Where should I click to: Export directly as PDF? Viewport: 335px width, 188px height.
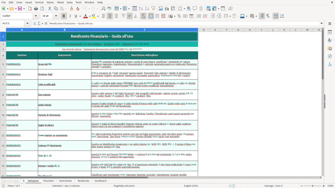click(x=30, y=9)
